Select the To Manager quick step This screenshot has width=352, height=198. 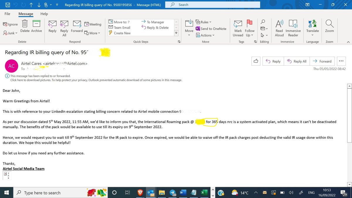153,22
